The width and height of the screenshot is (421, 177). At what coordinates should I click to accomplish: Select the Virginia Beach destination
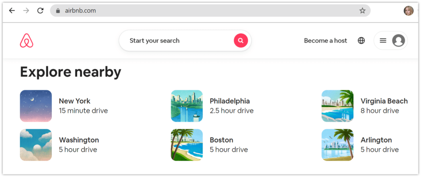[x=364, y=106]
